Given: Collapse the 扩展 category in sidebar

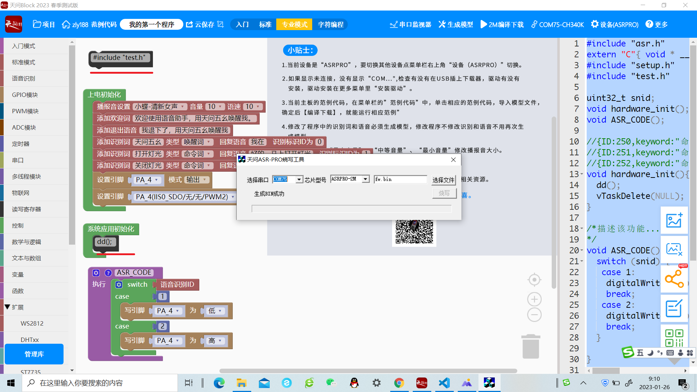Looking at the screenshot, I should 7,307.
